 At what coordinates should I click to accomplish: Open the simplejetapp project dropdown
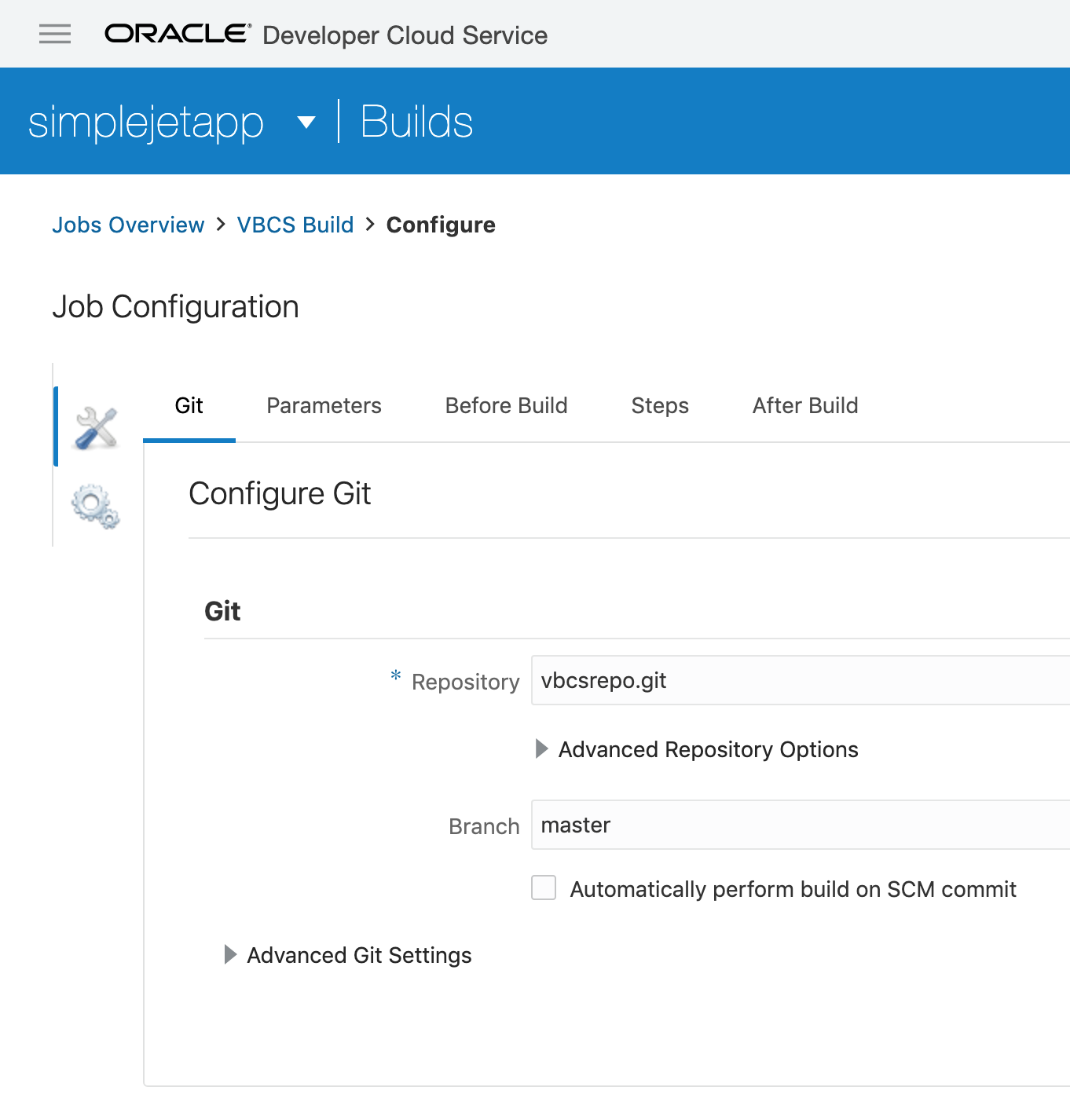click(306, 123)
